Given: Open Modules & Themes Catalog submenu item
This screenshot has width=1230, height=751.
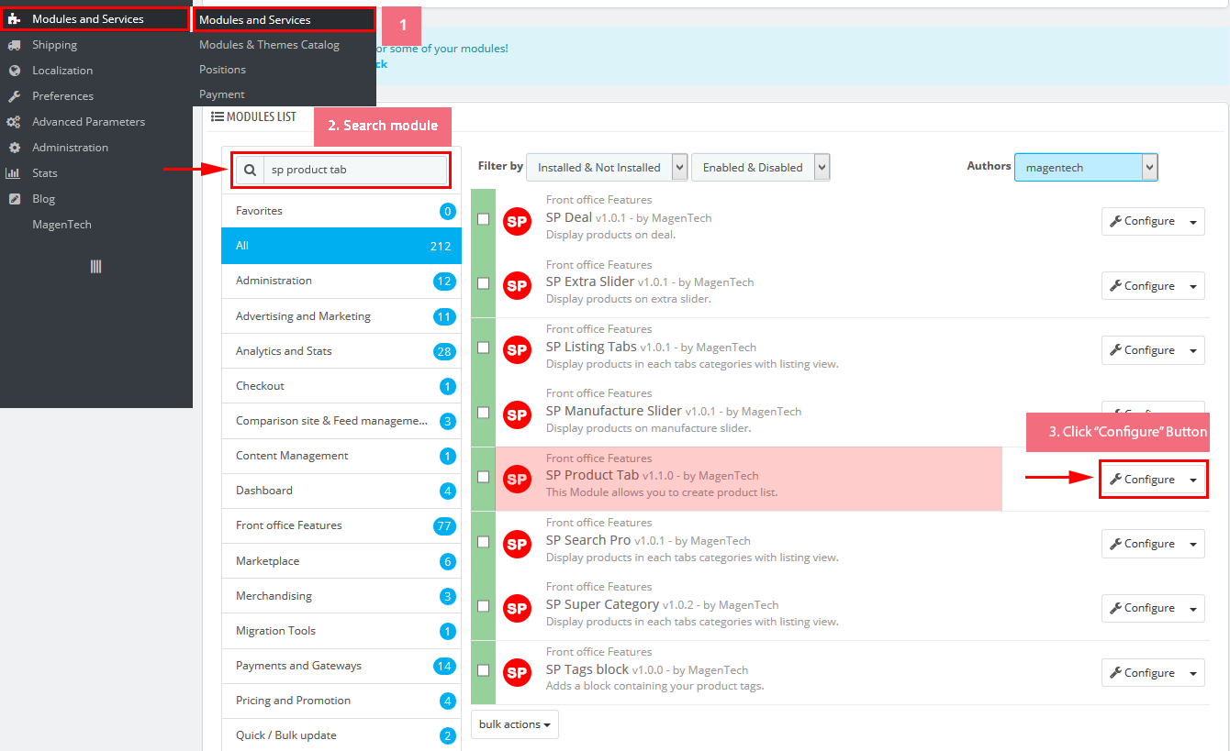Looking at the screenshot, I should click(x=269, y=44).
